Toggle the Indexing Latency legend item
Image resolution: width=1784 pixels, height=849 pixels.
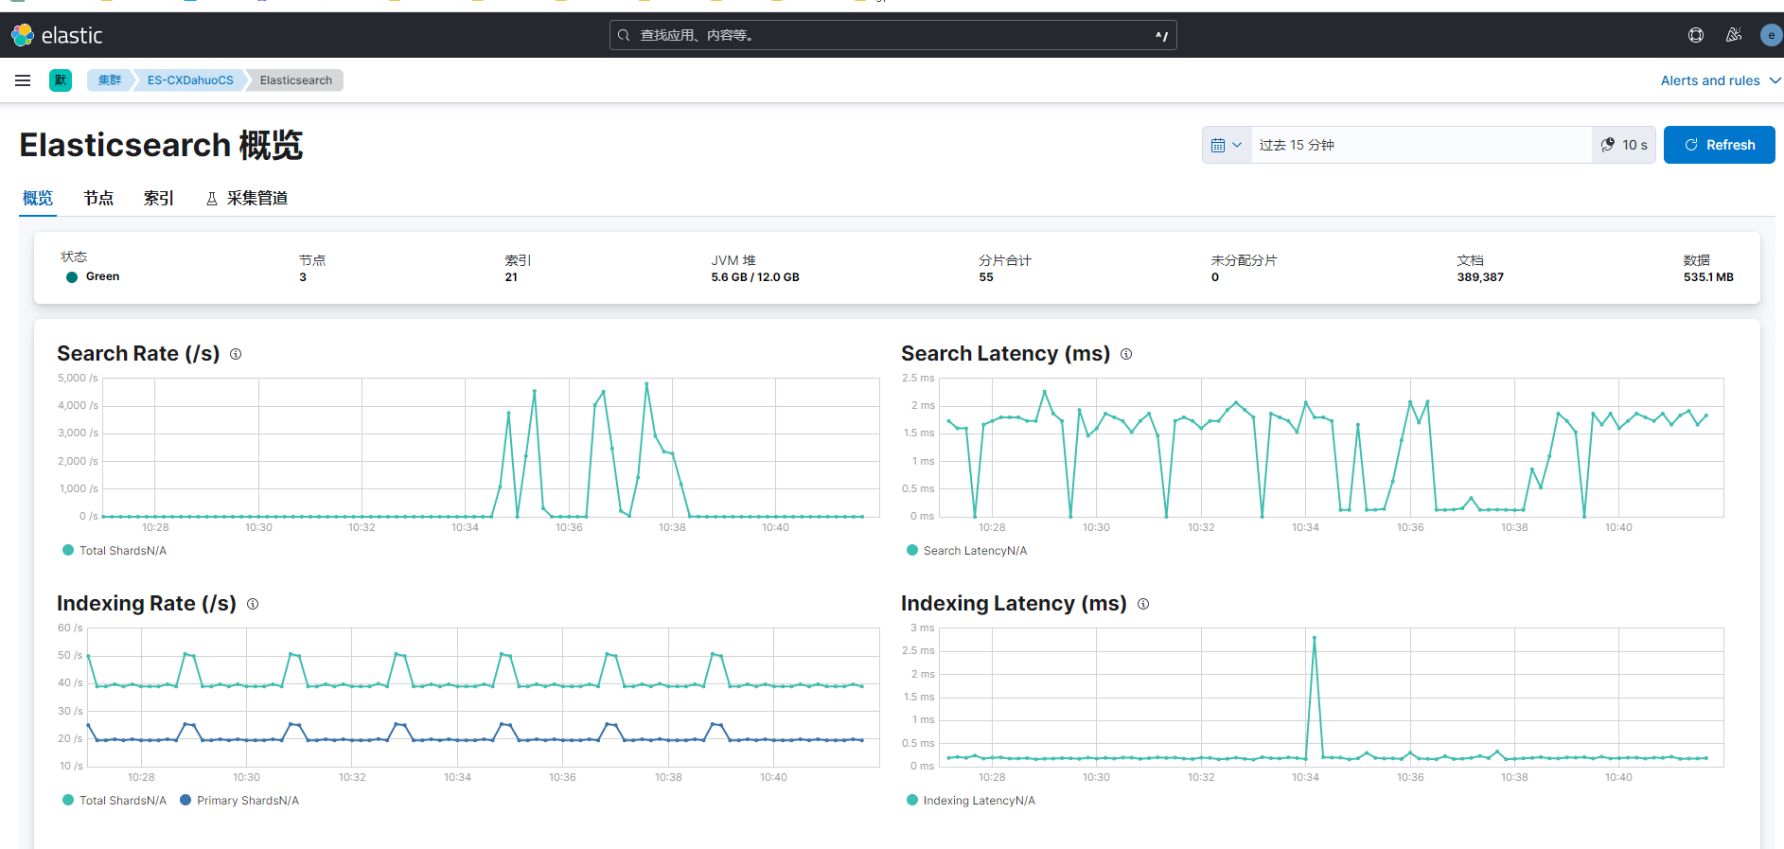[x=971, y=801]
